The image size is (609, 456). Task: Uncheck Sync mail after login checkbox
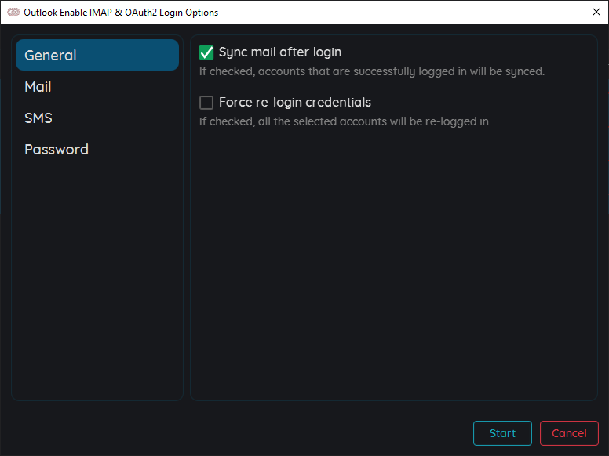coord(206,52)
